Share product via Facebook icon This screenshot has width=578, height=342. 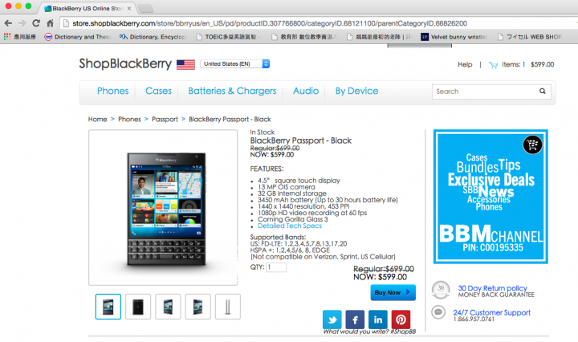355,320
